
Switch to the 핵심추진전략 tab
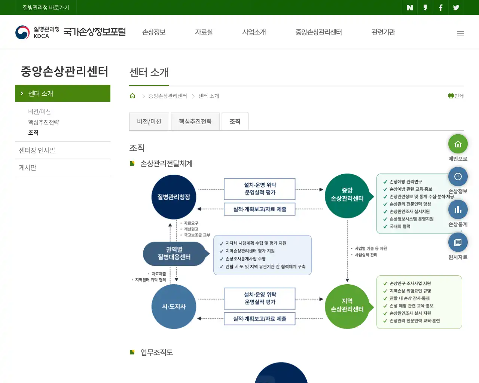(x=195, y=121)
